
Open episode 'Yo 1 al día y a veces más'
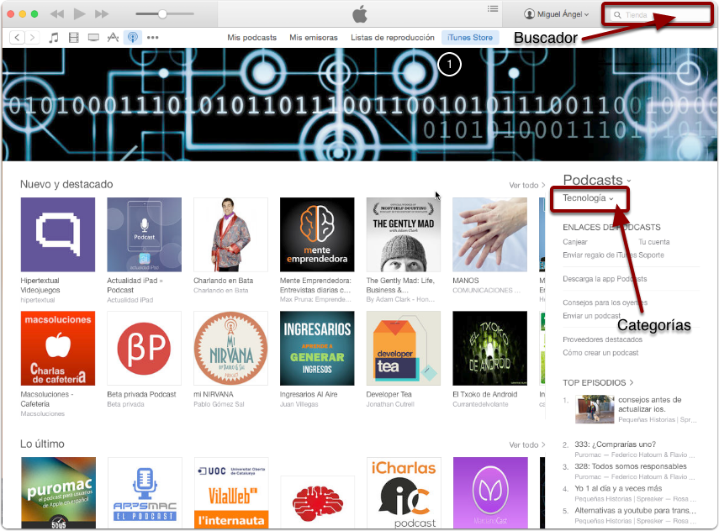[x=618, y=488]
